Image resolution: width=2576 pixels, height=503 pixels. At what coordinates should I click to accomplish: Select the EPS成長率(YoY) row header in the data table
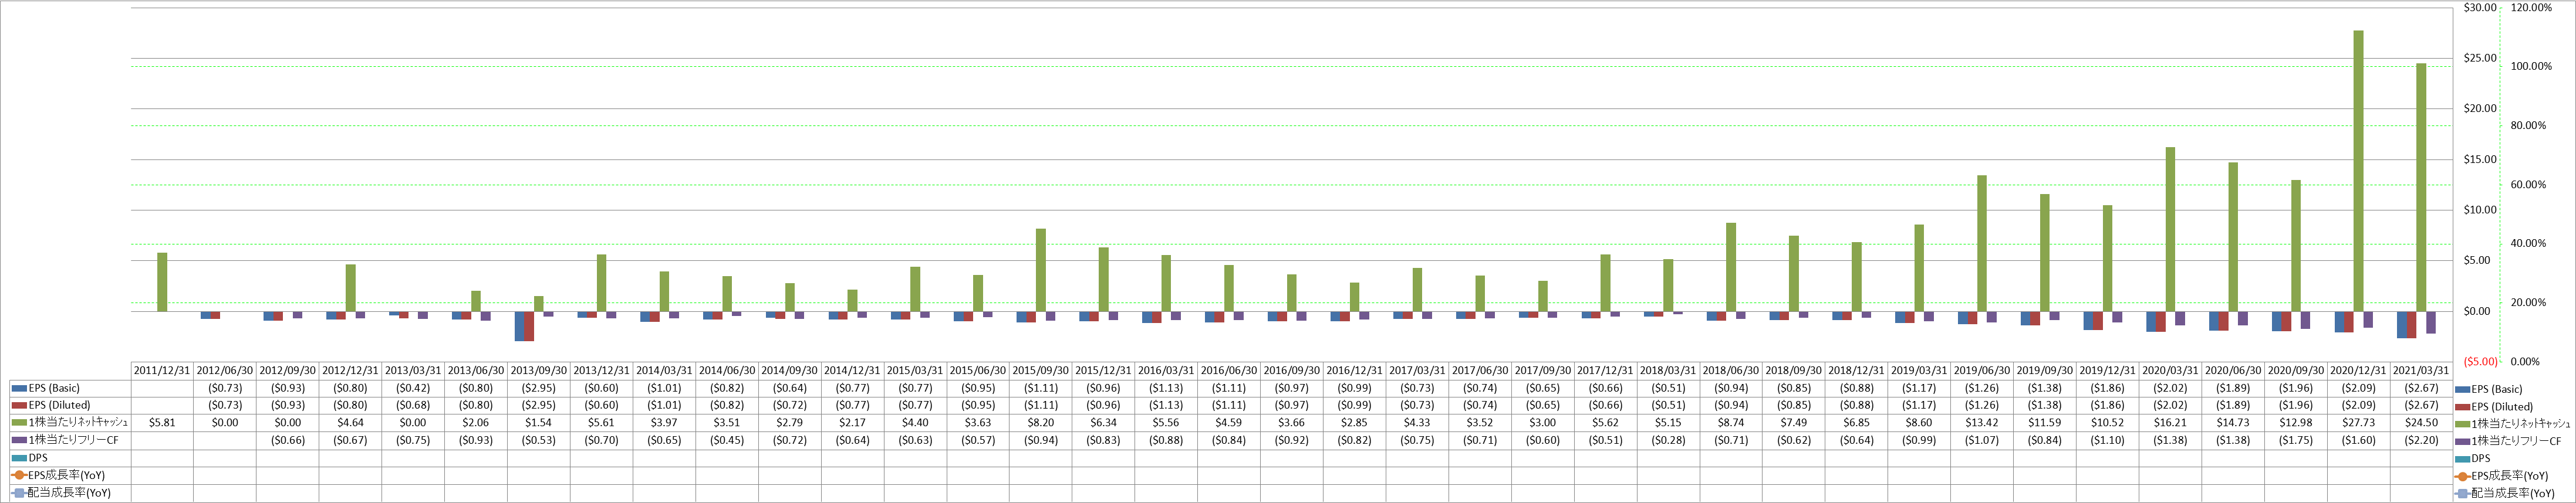(70, 475)
